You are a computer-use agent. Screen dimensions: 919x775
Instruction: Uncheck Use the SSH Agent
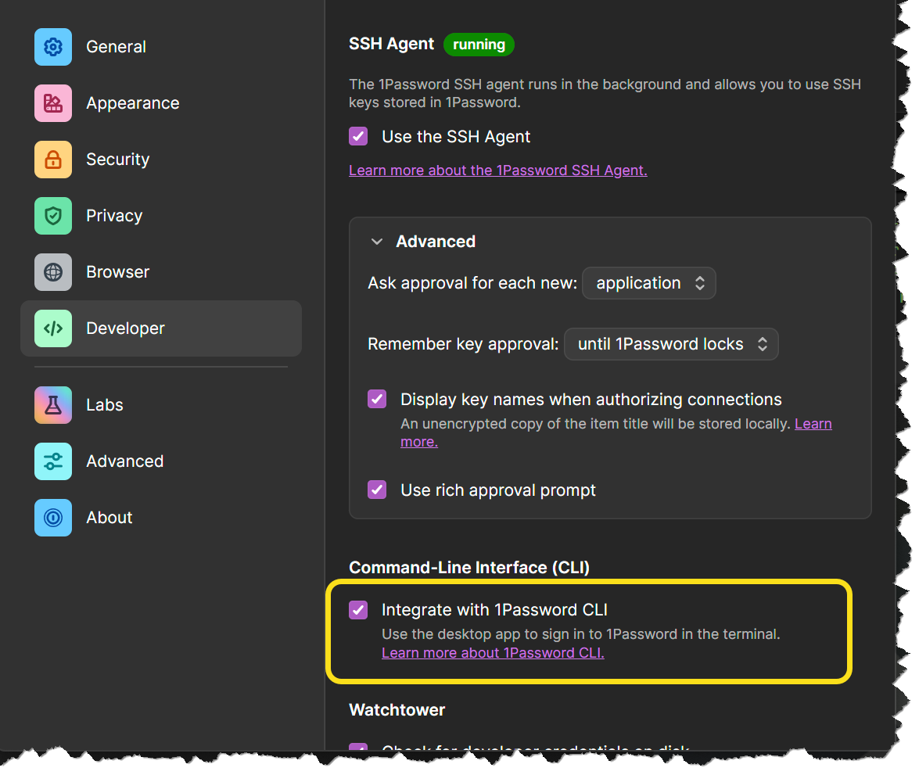tap(358, 137)
